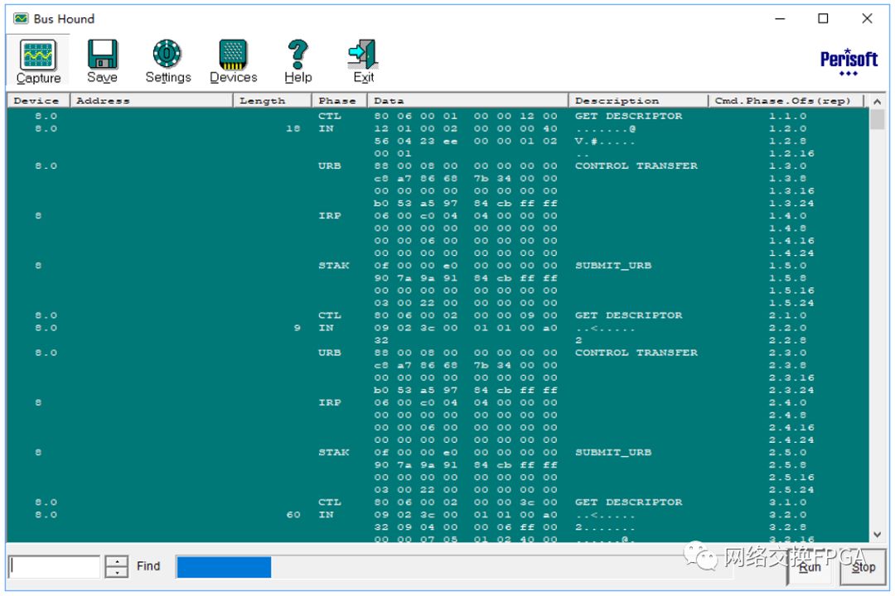Click the blue capture progress bar

tap(224, 568)
